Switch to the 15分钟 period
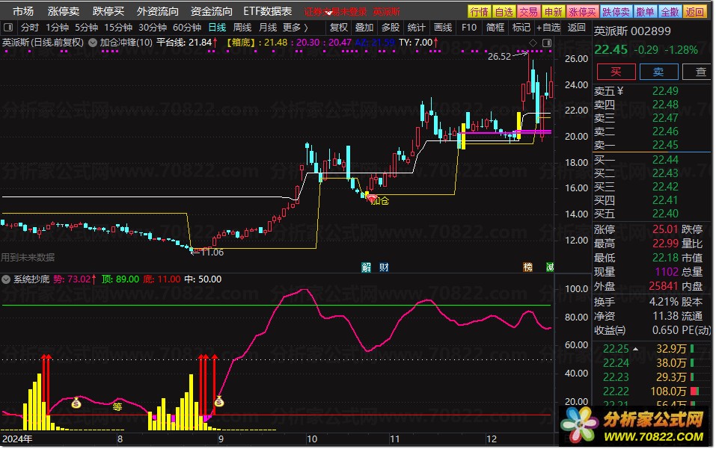716x449 pixels. point(117,28)
